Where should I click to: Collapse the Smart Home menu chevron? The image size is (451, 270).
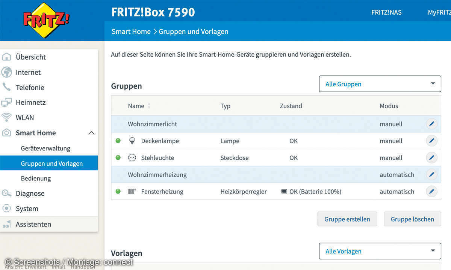91,133
